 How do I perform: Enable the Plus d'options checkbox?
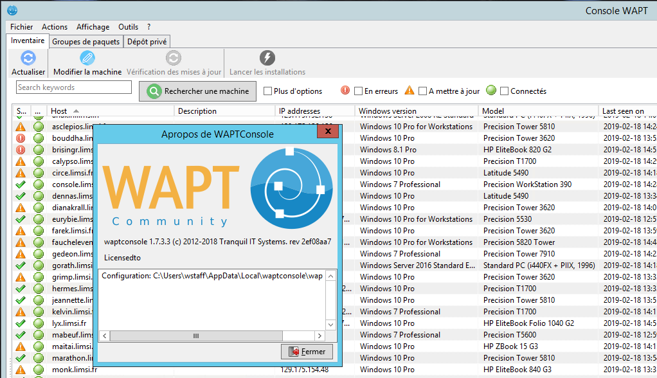pos(267,91)
